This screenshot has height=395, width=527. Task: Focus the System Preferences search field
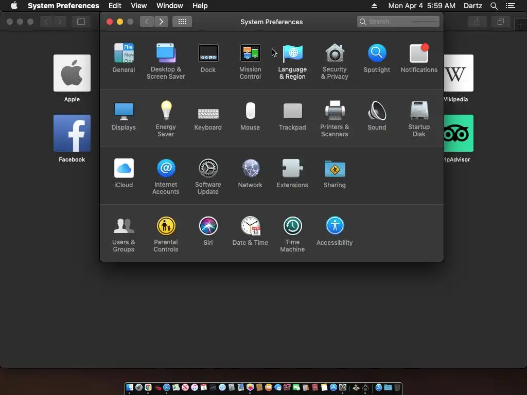pyautogui.click(x=398, y=22)
